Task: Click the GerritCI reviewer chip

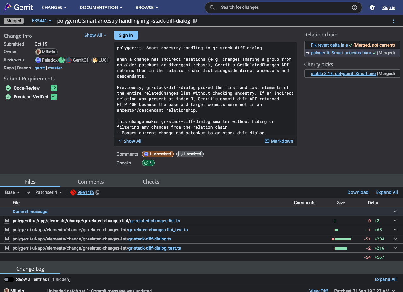Action: 78,60
